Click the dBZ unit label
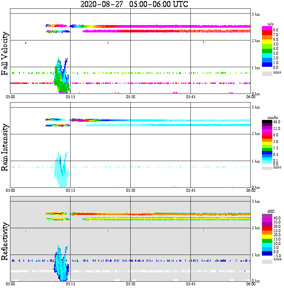284x290 pixels. (x=271, y=211)
